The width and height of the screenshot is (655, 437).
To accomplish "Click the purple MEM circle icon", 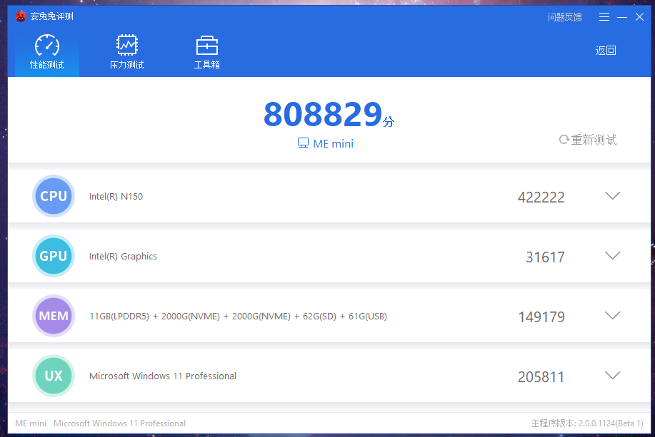I will point(54,316).
